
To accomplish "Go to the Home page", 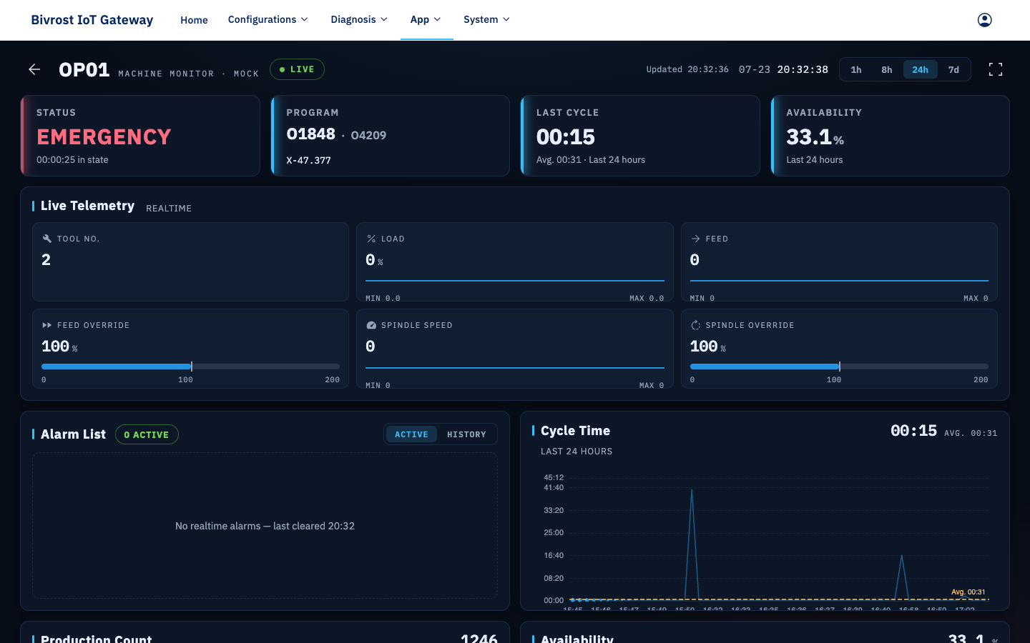I will [x=194, y=20].
